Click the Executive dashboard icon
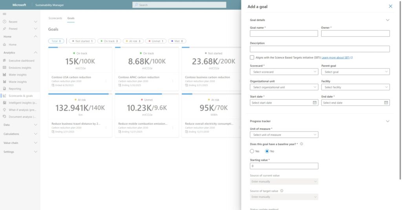 [x=4, y=61]
